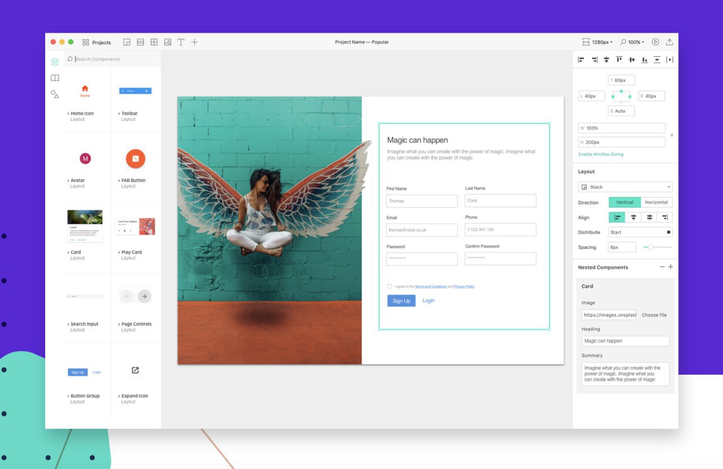
Task: Set Align to stretch option
Action: [x=649, y=218]
